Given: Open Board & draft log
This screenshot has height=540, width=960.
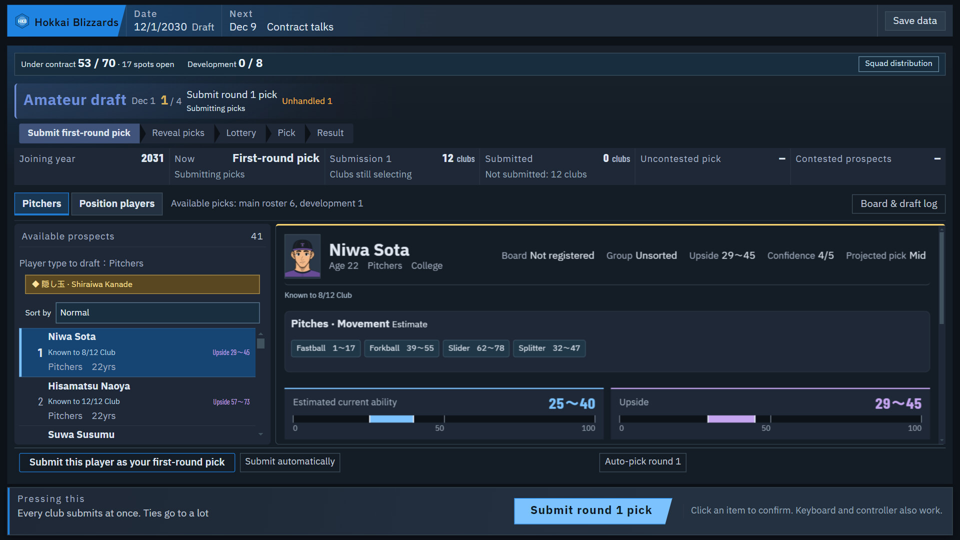Looking at the screenshot, I should pos(898,203).
